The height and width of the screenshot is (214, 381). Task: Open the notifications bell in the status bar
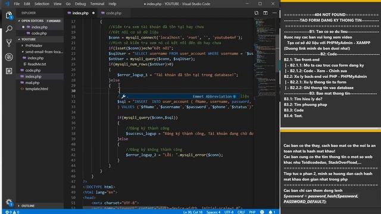coord(271,212)
